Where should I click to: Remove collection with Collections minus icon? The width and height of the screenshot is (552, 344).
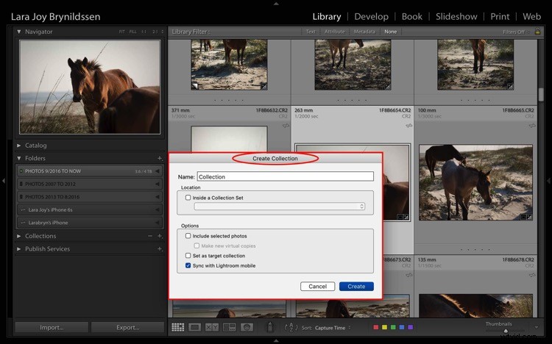coord(150,236)
